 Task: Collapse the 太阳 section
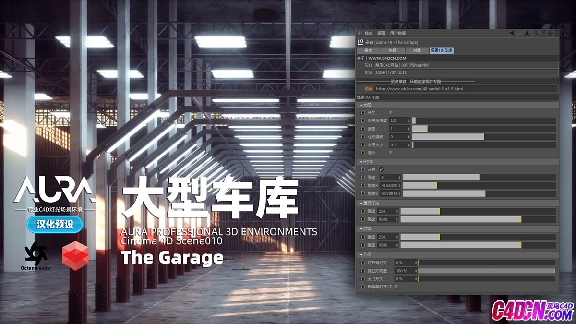[360, 105]
